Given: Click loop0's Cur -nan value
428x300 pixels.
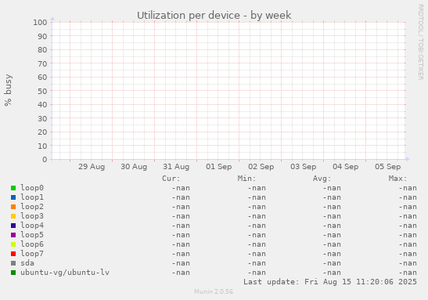Looking at the screenshot, I should click(181, 188).
